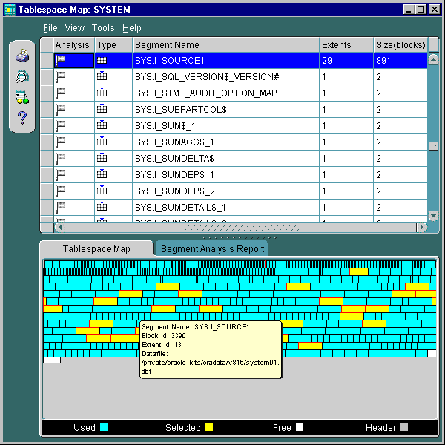Click the Selected legend label

pos(183,428)
